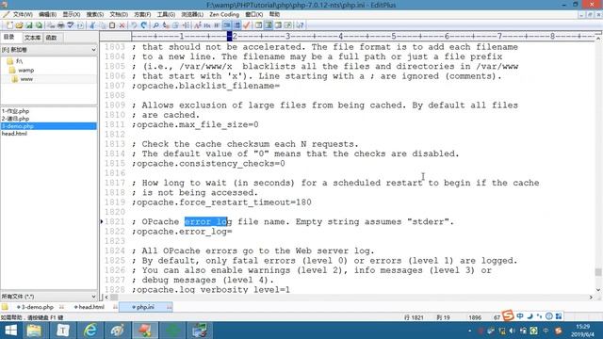Viewport: 603px width, 339px height.
Task: Close the 3-demo.php document tab
Action: (x=61, y=307)
